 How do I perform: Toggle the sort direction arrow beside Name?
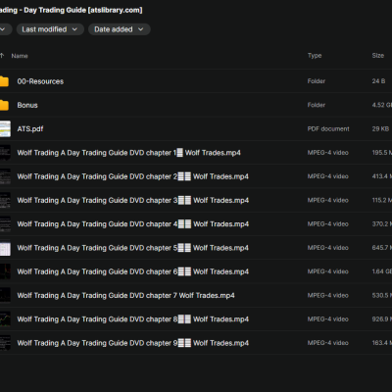[x=2, y=56]
